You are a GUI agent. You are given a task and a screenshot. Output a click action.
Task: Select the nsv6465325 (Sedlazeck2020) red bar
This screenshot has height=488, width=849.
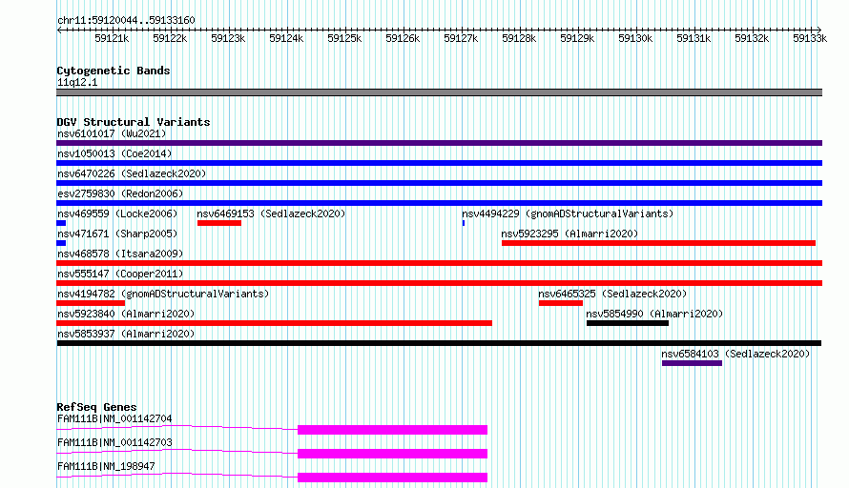tap(560, 303)
